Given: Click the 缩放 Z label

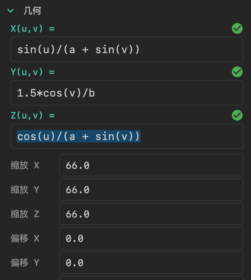Looking at the screenshot, I should 25,214.
